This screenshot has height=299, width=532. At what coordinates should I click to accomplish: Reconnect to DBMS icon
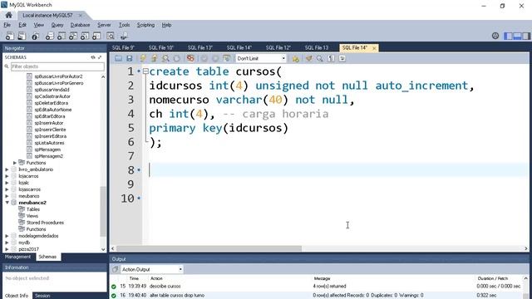click(124, 36)
